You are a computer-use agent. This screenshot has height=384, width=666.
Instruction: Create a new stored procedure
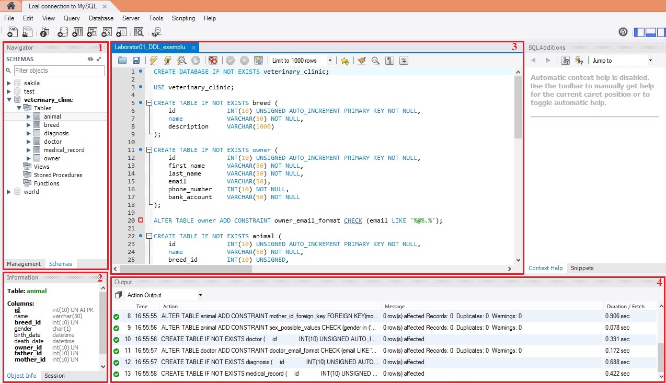point(107,32)
